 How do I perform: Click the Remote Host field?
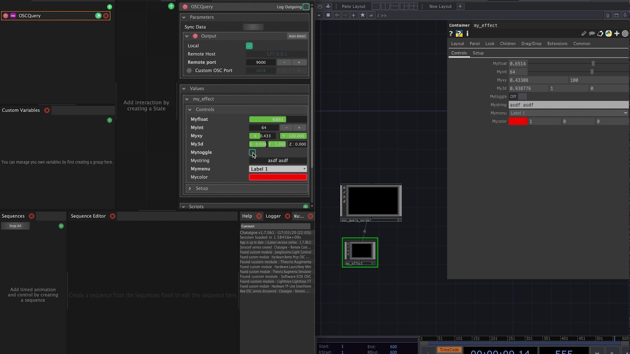point(277,54)
